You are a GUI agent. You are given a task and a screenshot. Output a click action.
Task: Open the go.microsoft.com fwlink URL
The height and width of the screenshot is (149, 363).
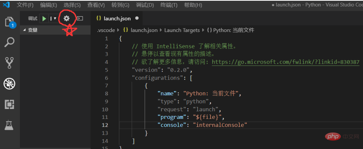tap(285, 62)
